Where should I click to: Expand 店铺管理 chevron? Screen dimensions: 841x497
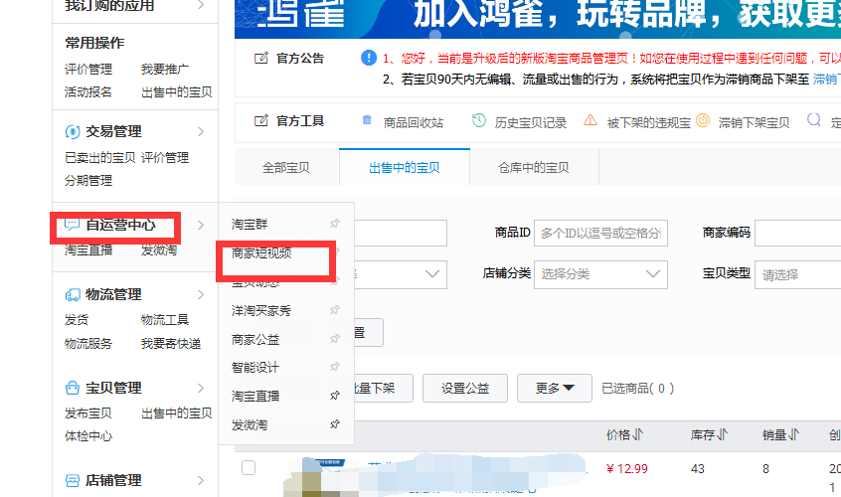(201, 480)
